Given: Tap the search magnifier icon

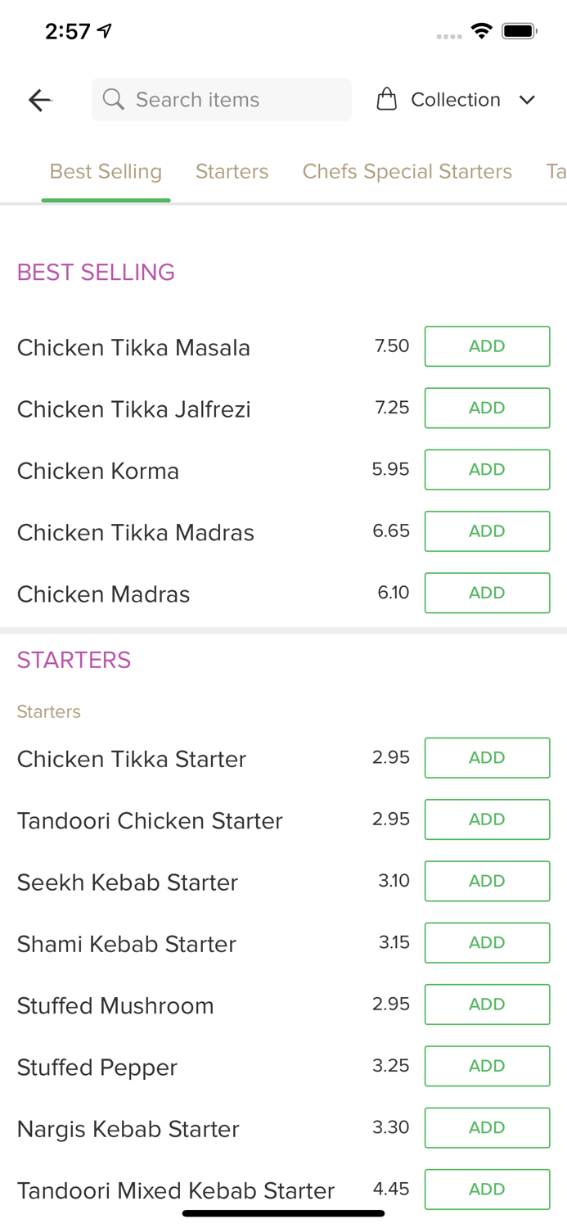Looking at the screenshot, I should pyautogui.click(x=114, y=100).
